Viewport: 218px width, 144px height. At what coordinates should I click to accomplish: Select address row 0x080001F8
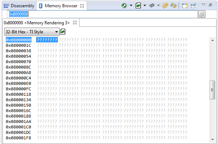coord(18,138)
